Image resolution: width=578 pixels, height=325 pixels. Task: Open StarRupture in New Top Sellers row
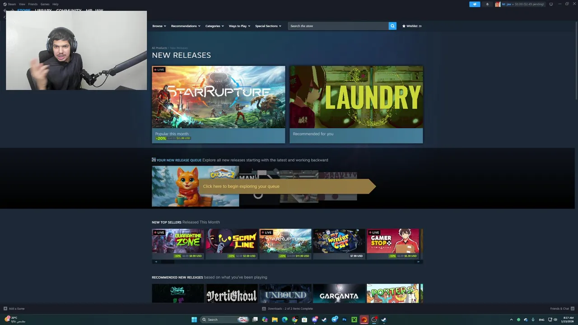[285, 244]
